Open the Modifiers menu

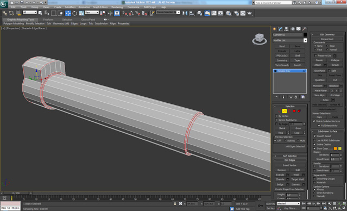coord(70,7)
